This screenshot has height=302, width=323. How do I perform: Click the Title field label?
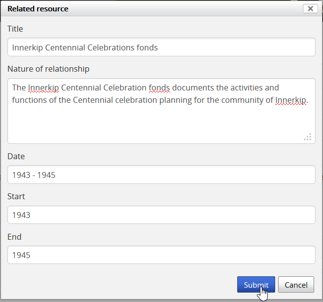tap(15, 29)
